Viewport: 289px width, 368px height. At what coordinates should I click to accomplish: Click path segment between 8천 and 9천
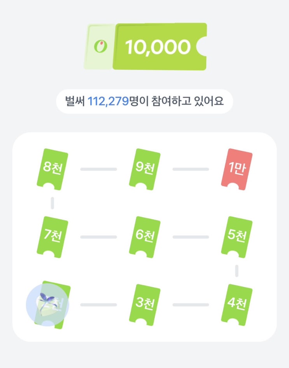tap(98, 169)
